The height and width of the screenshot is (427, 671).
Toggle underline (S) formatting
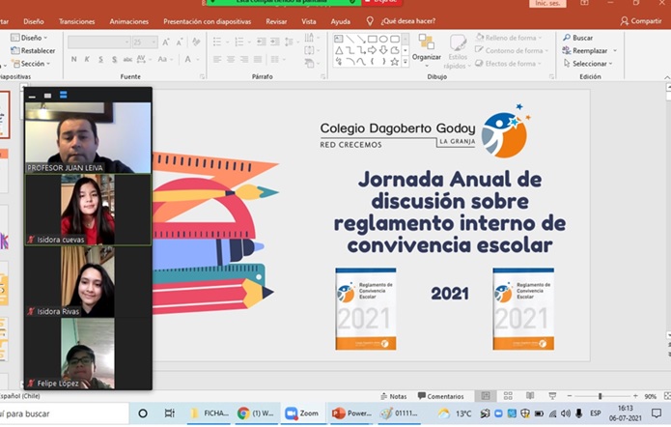tap(101, 59)
